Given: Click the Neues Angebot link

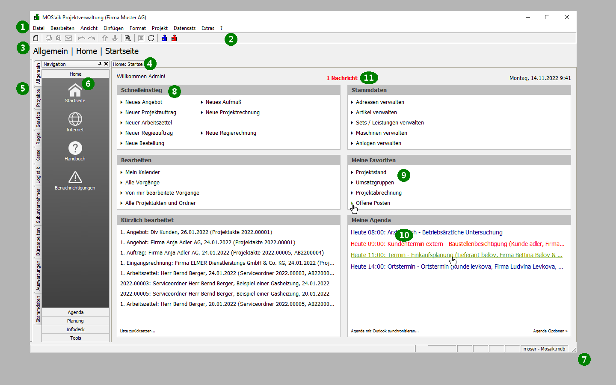Looking at the screenshot, I should click(144, 102).
